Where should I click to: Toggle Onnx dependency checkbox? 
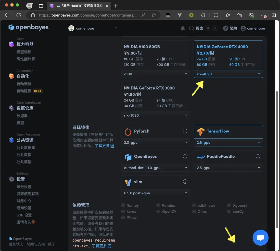[x=194, y=211]
